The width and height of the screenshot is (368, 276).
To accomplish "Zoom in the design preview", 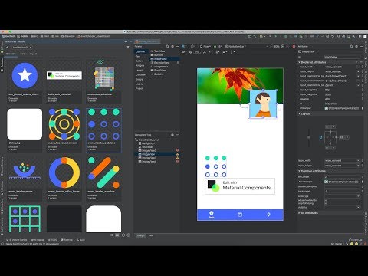I will 283,47.
